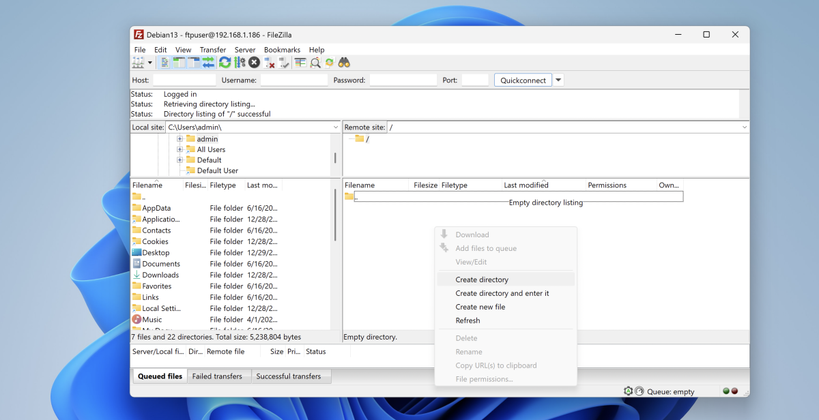Click the disconnect from server icon
This screenshot has height=420, width=819.
270,63
